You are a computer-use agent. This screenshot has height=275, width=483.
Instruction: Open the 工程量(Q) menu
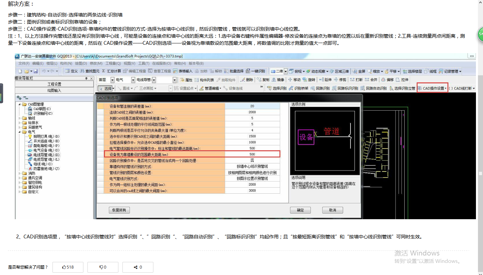pyautogui.click(x=113, y=63)
